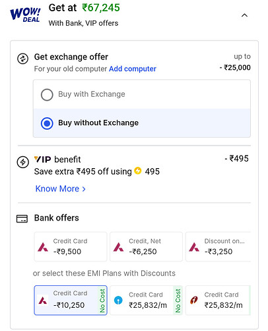
Task: Select Buy with Exchange radio button
Action: click(47, 95)
